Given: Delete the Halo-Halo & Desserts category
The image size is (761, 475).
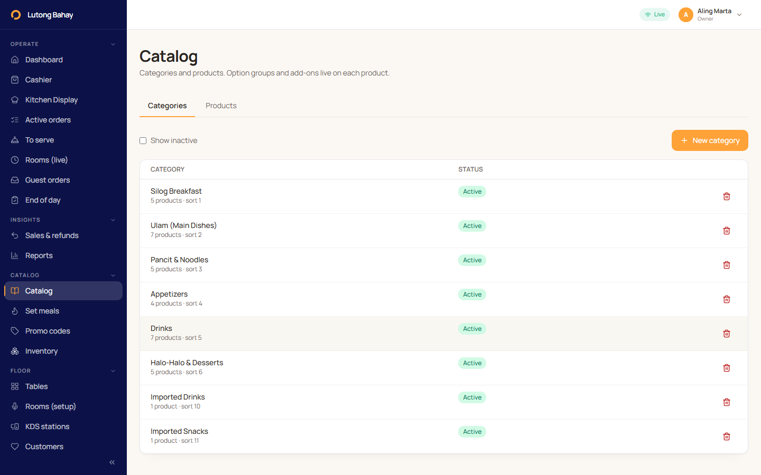Looking at the screenshot, I should click(x=727, y=368).
